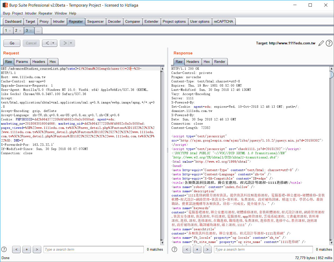Show response Headers view

[x=193, y=62]
